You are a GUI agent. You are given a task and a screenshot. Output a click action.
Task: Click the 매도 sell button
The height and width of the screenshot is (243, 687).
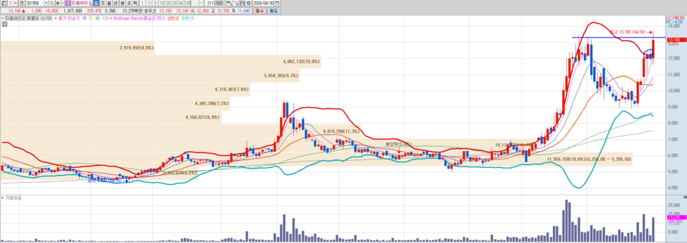point(274,11)
